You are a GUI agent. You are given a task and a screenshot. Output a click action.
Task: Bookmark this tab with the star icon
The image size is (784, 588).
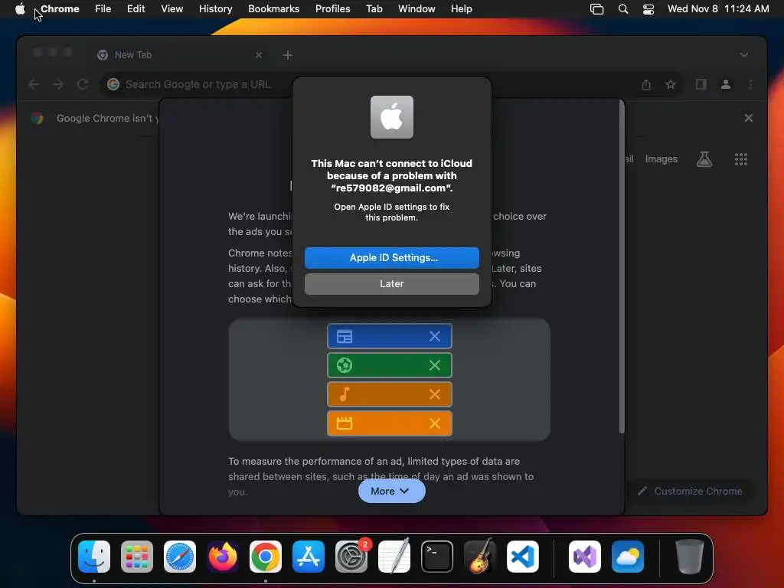click(671, 84)
